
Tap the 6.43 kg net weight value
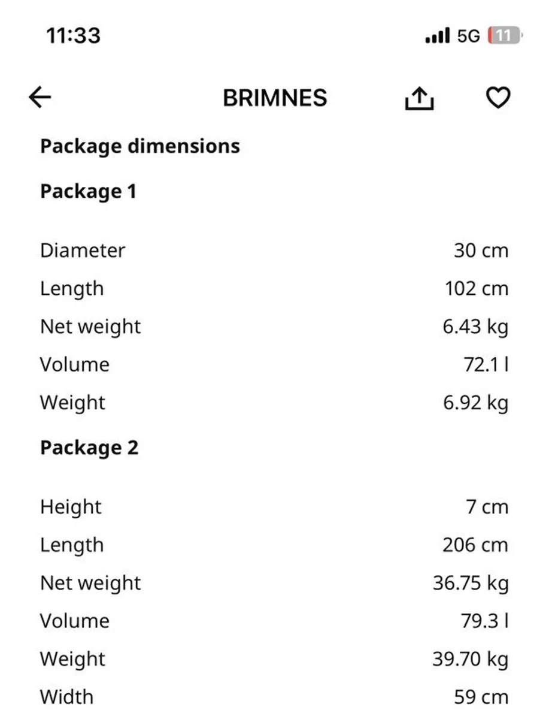(476, 327)
